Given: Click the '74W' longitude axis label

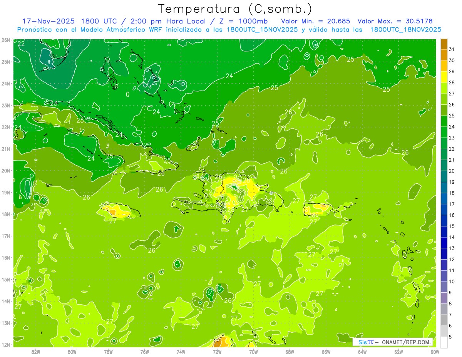Looking at the screenshot, I should [x=181, y=352].
